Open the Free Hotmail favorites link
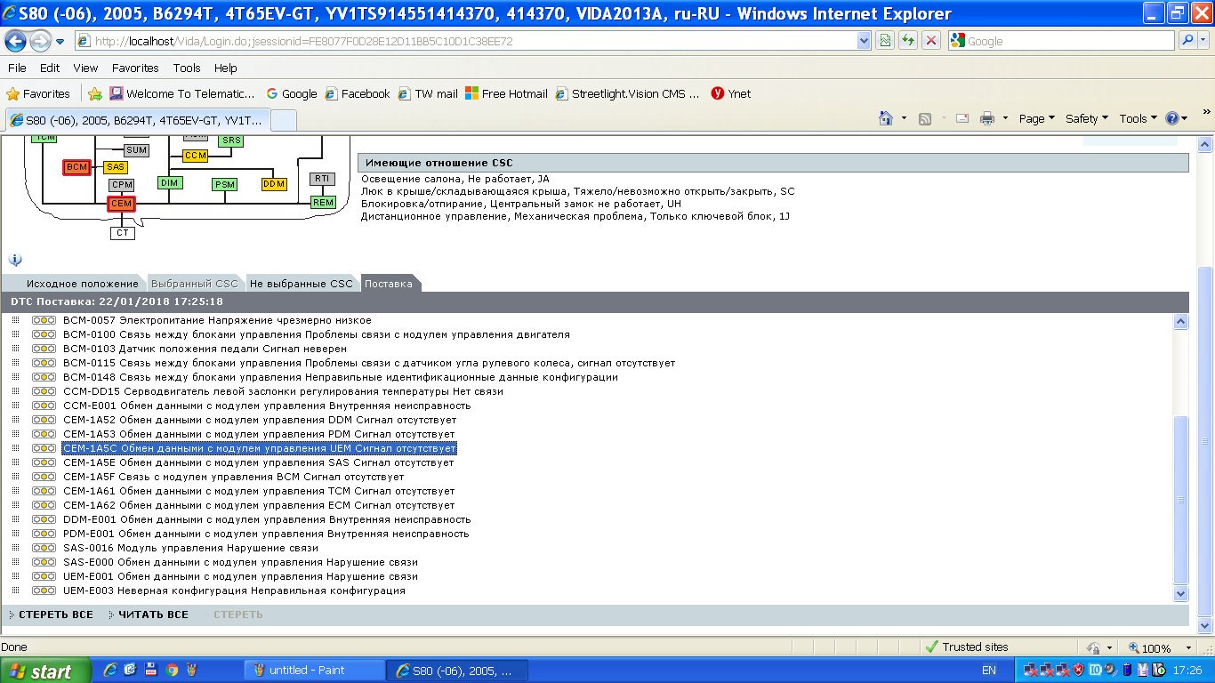This screenshot has height=683, width=1215. (506, 93)
